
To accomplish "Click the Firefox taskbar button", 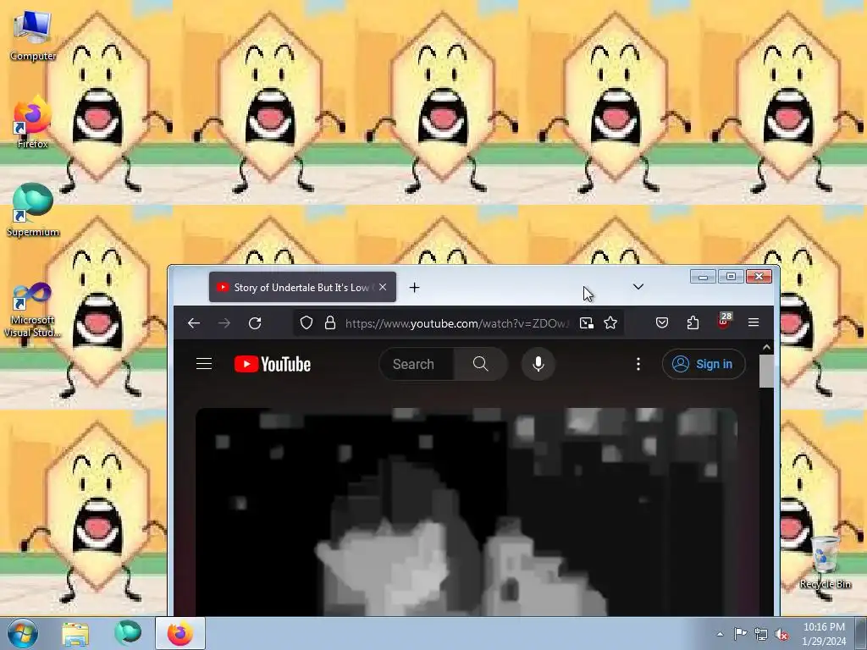I will tap(180, 633).
